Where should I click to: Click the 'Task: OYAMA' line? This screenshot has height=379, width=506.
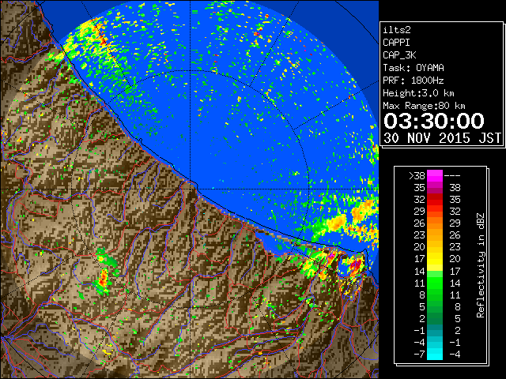pyautogui.click(x=413, y=68)
